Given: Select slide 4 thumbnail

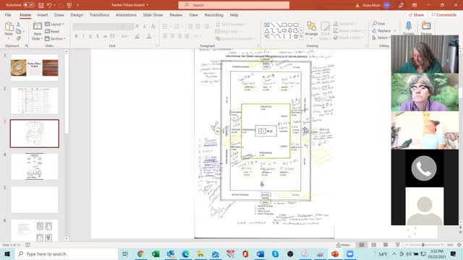Looking at the screenshot, I should (34, 167).
